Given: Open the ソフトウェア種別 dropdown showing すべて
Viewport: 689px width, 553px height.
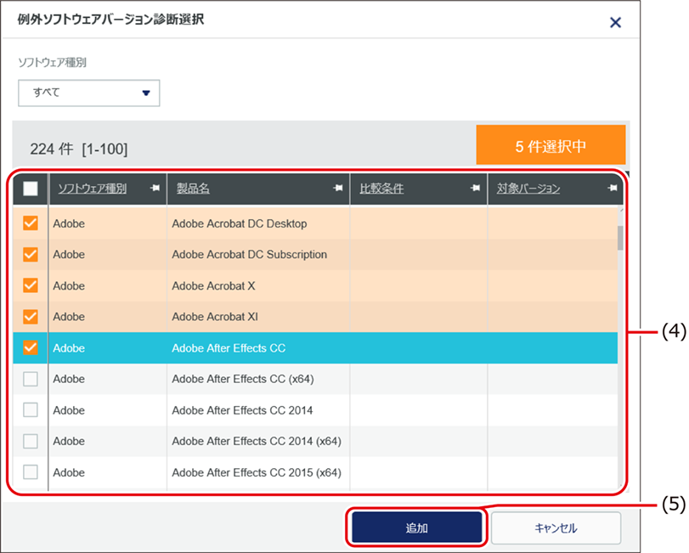Looking at the screenshot, I should pos(88,93).
